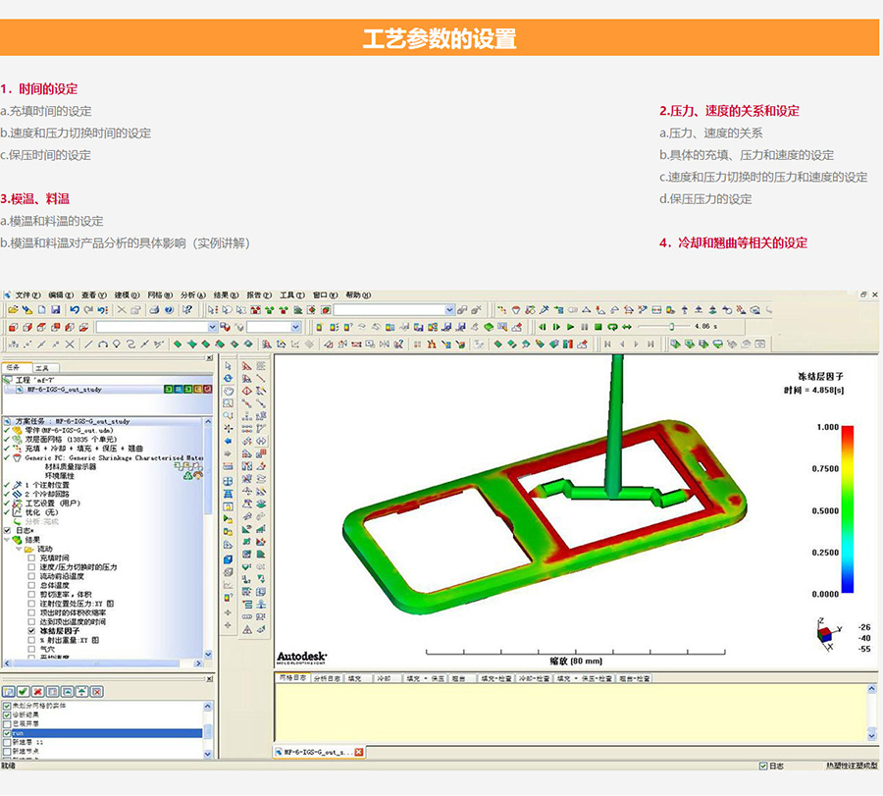The height and width of the screenshot is (796, 883).
Task: Click red X icon in layers toolbar
Action: click(37, 691)
